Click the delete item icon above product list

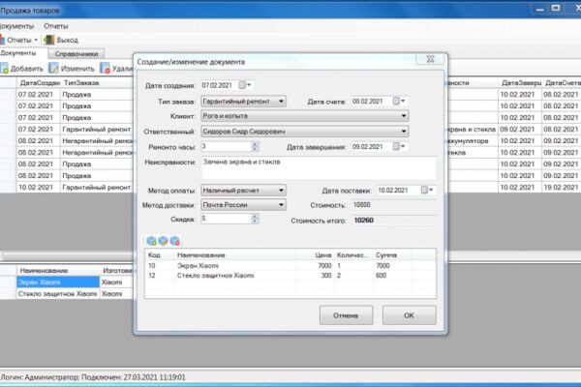pos(175,241)
